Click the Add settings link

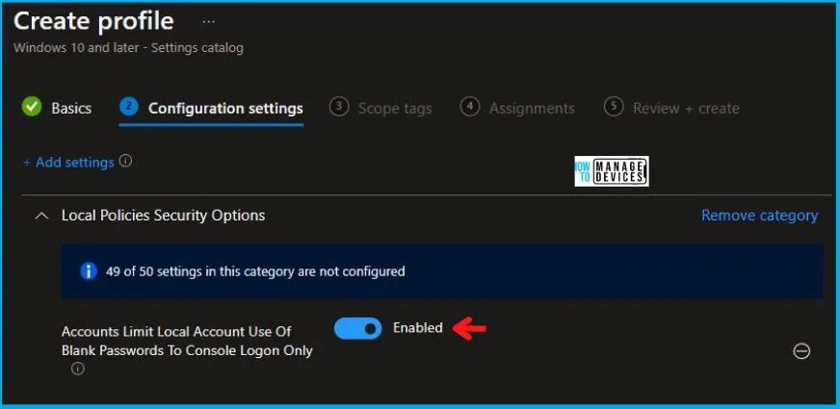pos(68,163)
